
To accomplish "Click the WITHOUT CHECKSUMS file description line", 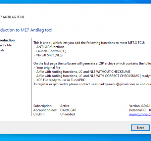I will [x=82, y=72].
